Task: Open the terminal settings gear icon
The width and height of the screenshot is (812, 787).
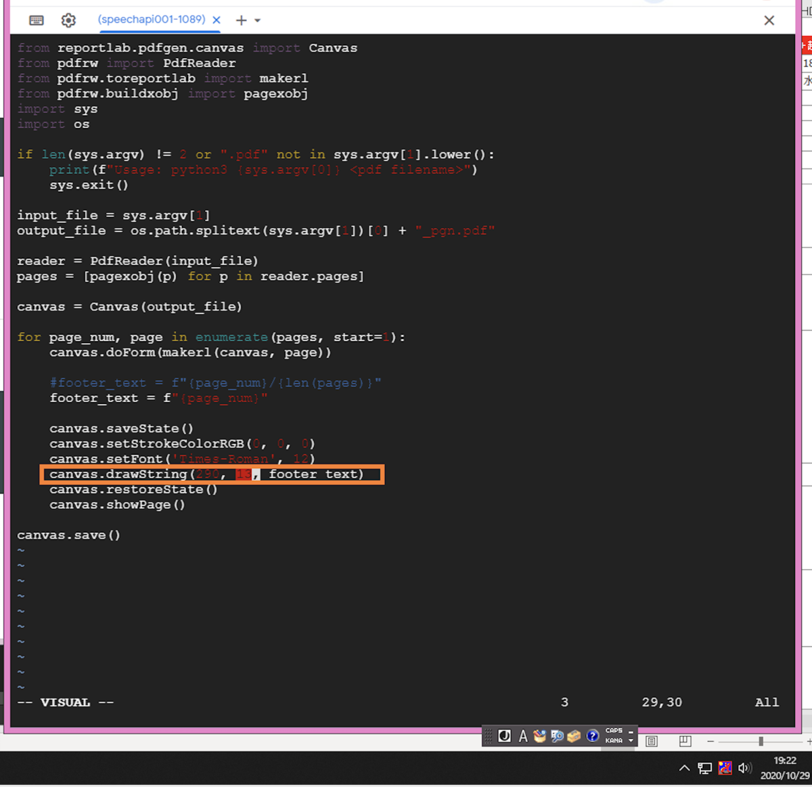Action: coord(68,20)
